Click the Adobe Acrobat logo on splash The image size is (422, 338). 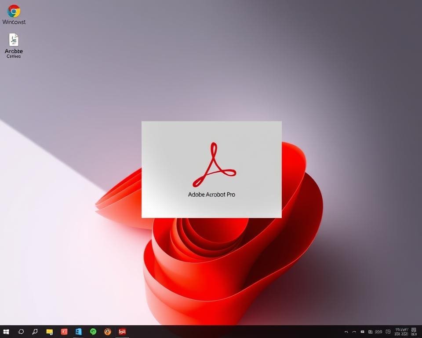(214, 165)
